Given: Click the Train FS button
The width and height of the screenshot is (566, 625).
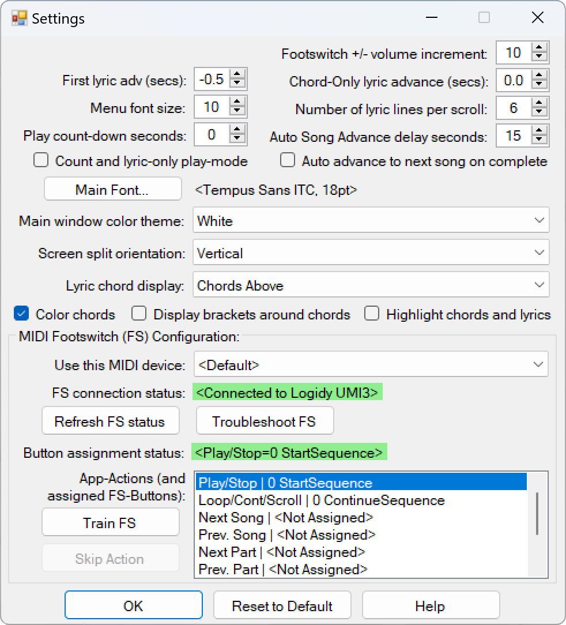Looking at the screenshot, I should 111,522.
